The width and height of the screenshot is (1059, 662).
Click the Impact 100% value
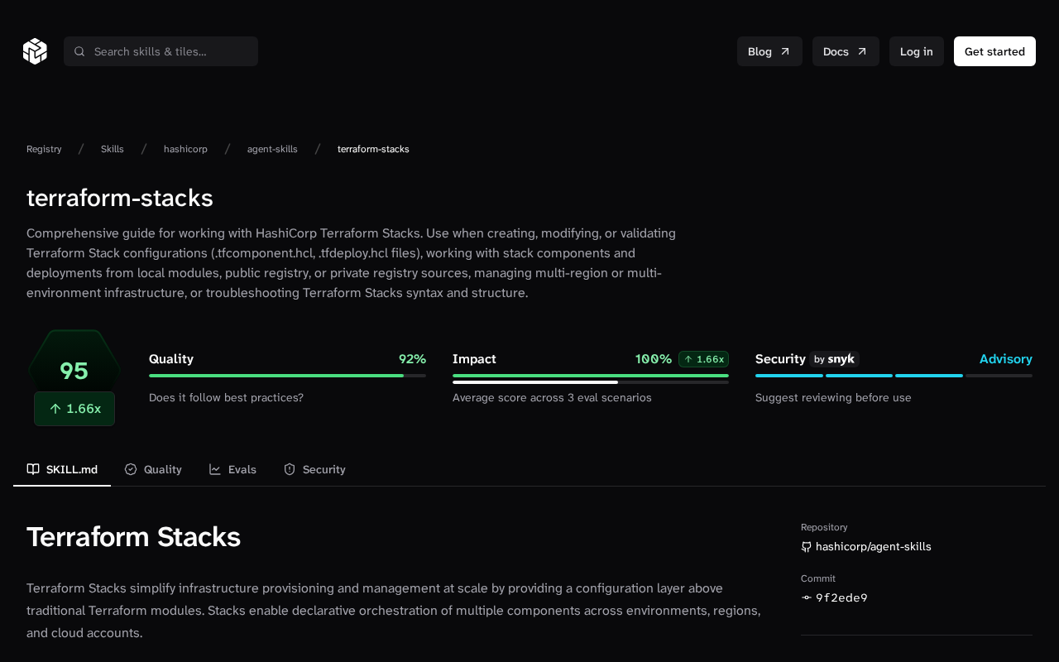click(x=654, y=359)
